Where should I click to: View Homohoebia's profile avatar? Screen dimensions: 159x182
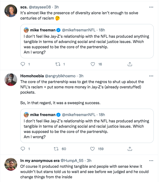click(x=11, y=80)
